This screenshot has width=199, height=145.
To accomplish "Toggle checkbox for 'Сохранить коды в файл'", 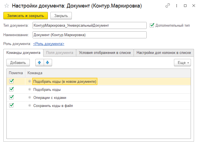I will (11, 106).
